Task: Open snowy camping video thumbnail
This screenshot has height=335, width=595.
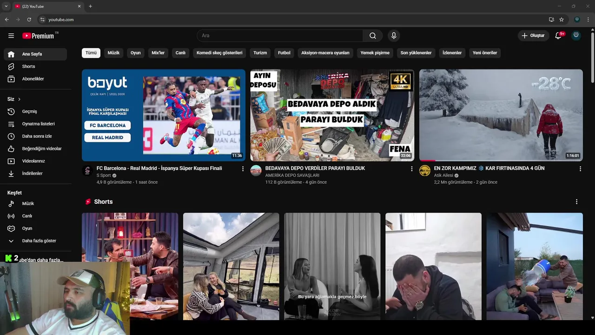Action: pos(501,115)
